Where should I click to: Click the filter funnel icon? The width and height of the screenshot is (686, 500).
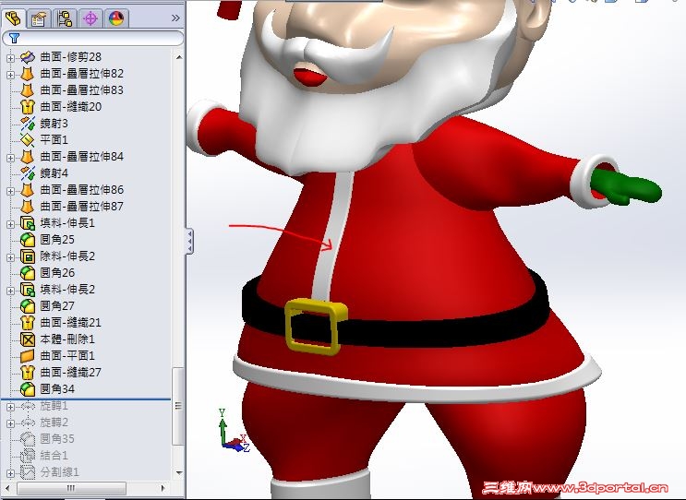pos(14,38)
